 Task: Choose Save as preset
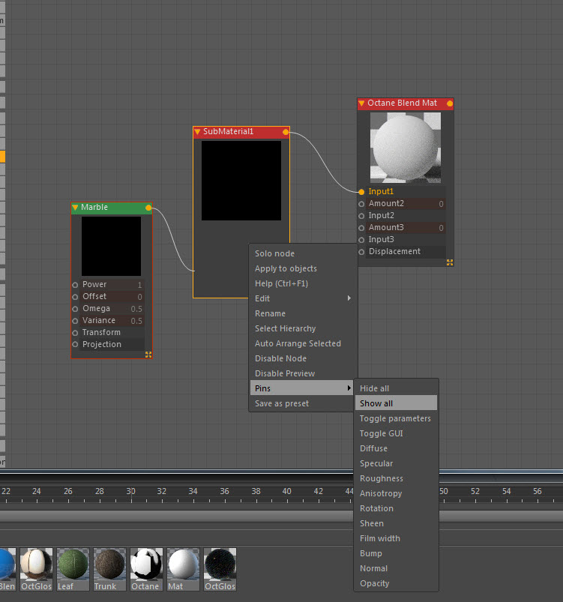point(301,403)
